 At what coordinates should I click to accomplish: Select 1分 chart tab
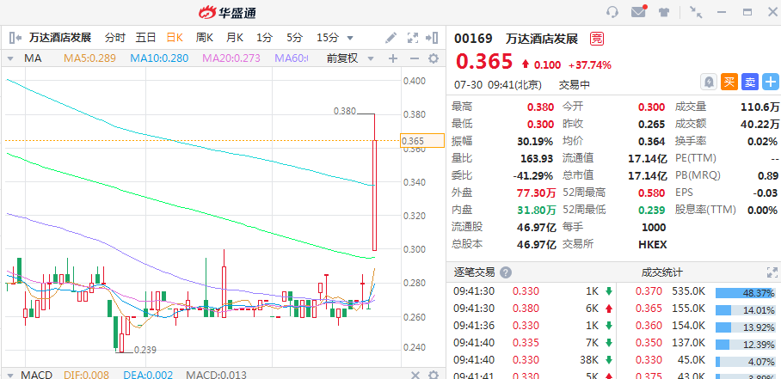point(264,37)
